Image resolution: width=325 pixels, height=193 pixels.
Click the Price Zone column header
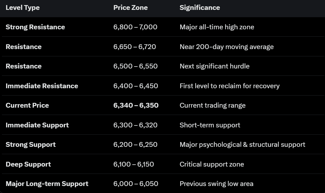click(x=131, y=8)
